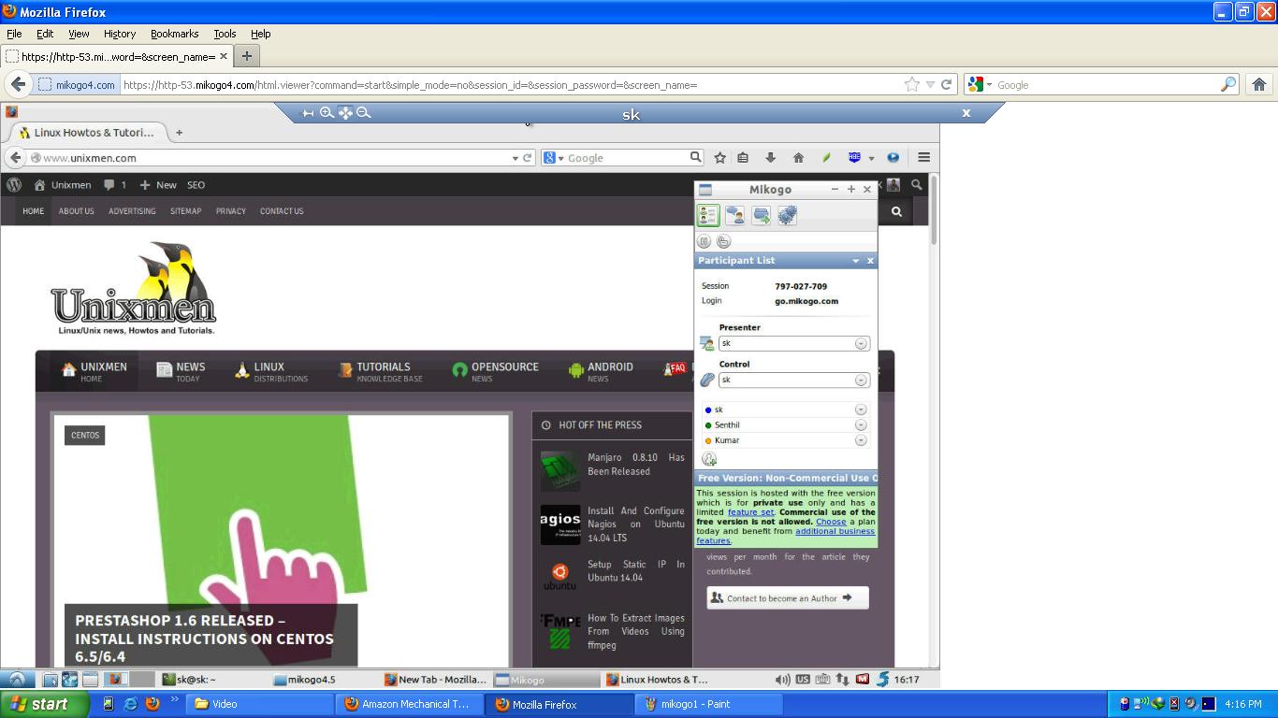Open the Bookmarks menu
Viewport: 1278px width, 718px height.
pos(175,34)
